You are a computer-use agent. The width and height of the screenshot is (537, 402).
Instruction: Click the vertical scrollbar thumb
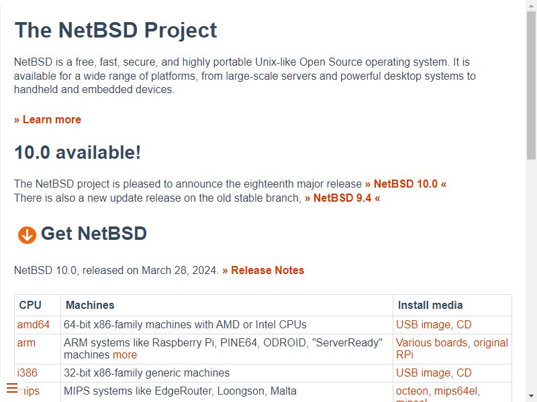(531, 86)
